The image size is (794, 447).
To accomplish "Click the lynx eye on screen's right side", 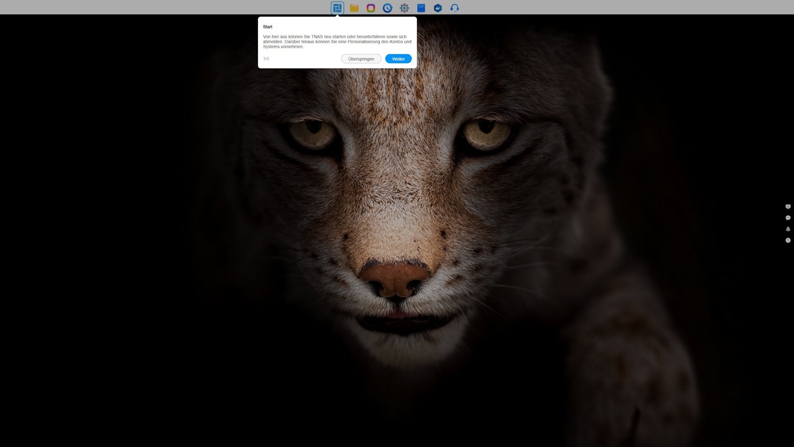I will click(x=487, y=133).
